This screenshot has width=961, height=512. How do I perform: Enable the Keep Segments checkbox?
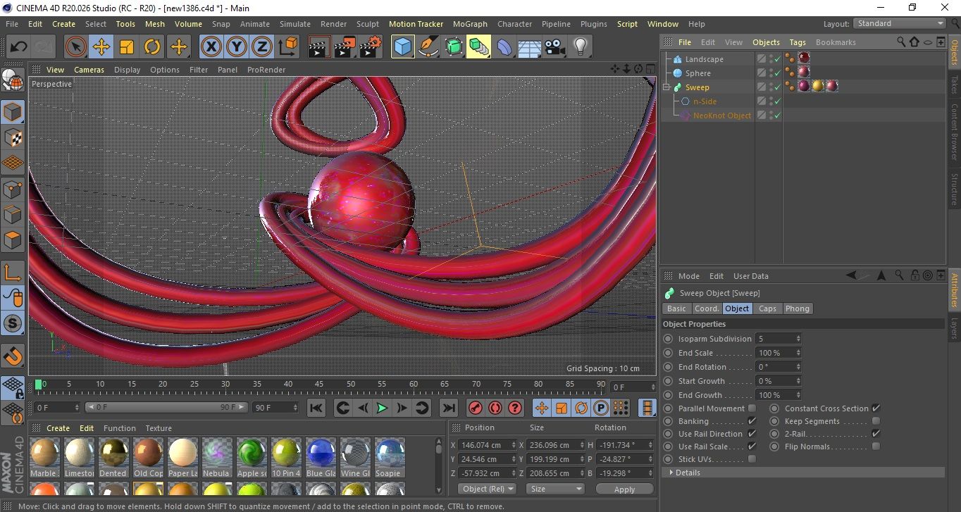(876, 421)
